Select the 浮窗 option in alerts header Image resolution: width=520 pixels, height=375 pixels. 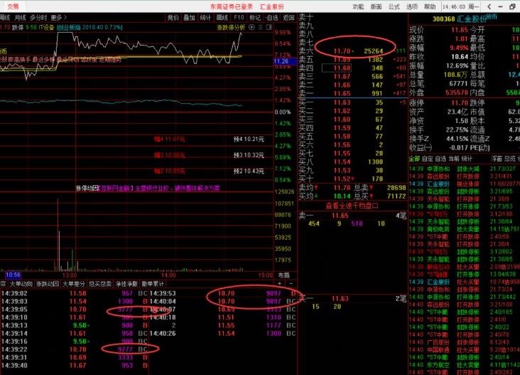497,159
